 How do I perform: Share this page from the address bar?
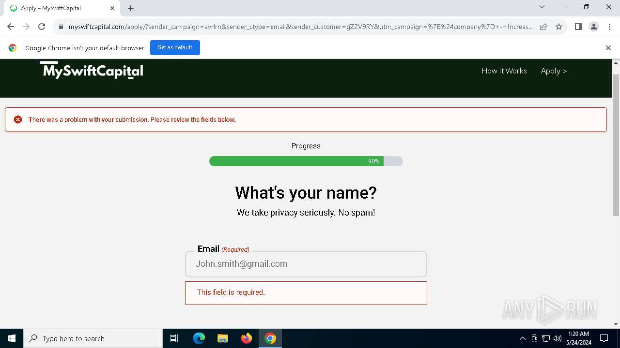(543, 27)
